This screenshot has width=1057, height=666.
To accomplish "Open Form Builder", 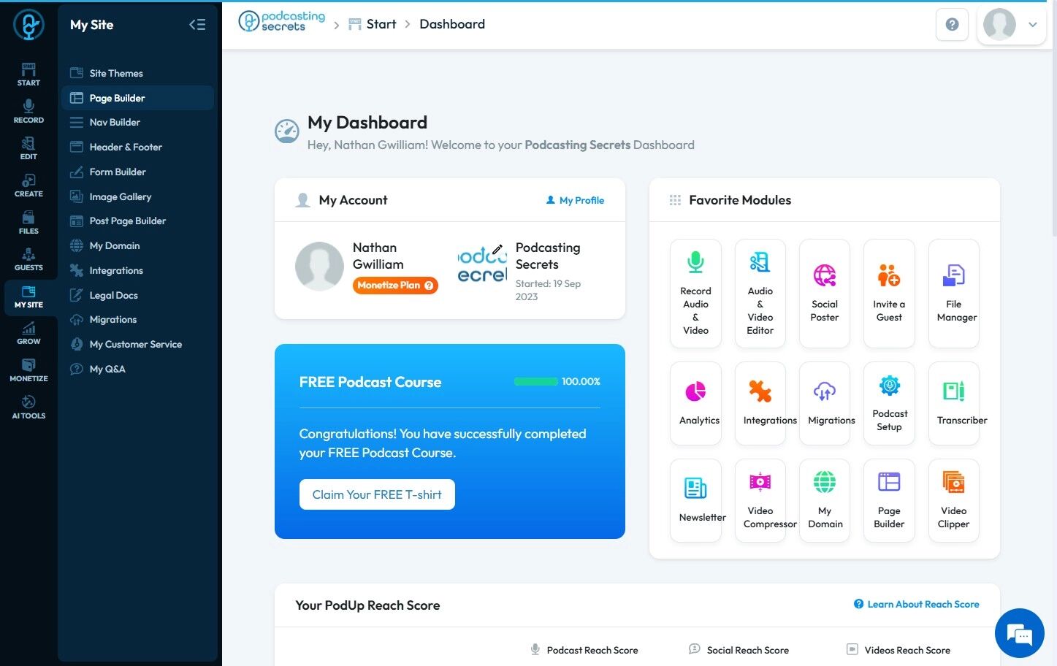I will (138, 172).
